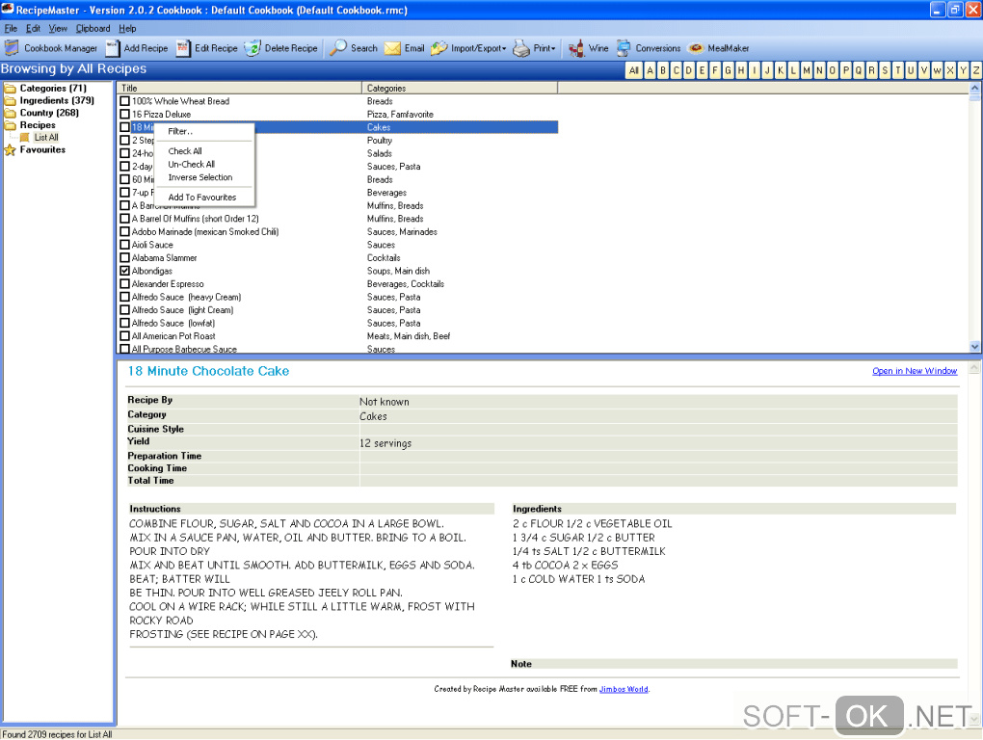
Task: Open the View menu
Action: pos(58,28)
